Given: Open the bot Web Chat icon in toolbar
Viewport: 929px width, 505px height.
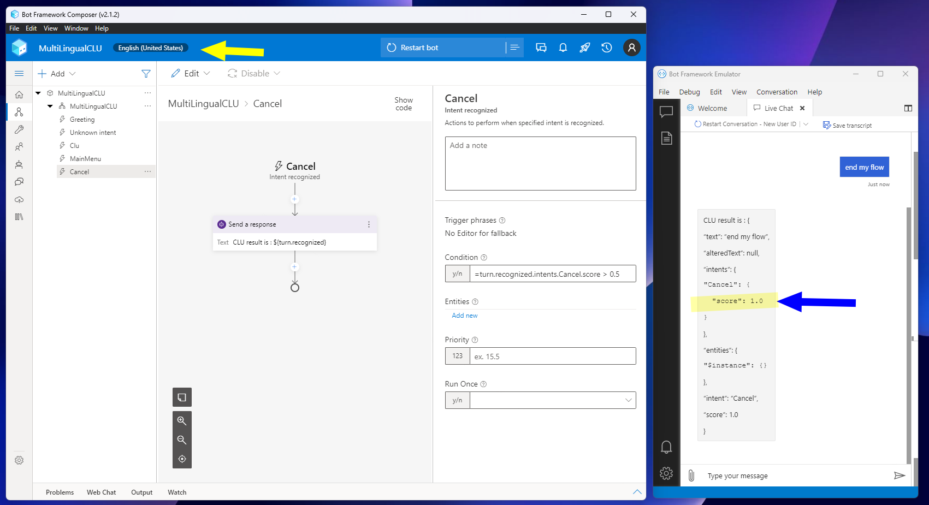Looking at the screenshot, I should pyautogui.click(x=541, y=47).
